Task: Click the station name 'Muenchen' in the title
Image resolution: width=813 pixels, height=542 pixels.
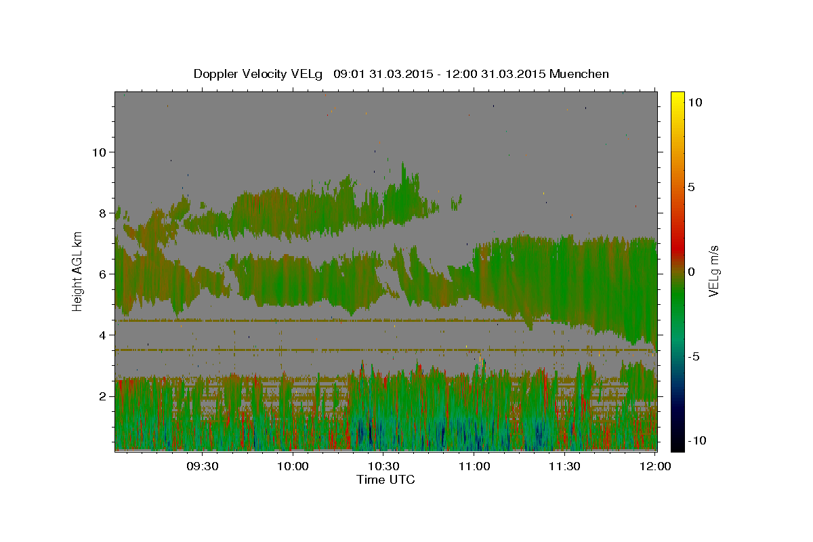Action: [x=579, y=74]
